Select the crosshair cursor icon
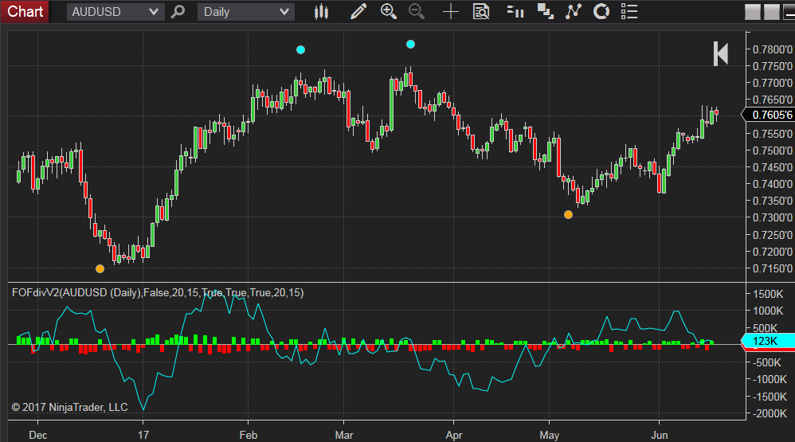 [x=450, y=12]
